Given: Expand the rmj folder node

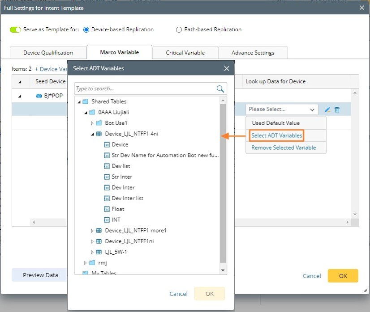Looking at the screenshot, I should click(86, 263).
